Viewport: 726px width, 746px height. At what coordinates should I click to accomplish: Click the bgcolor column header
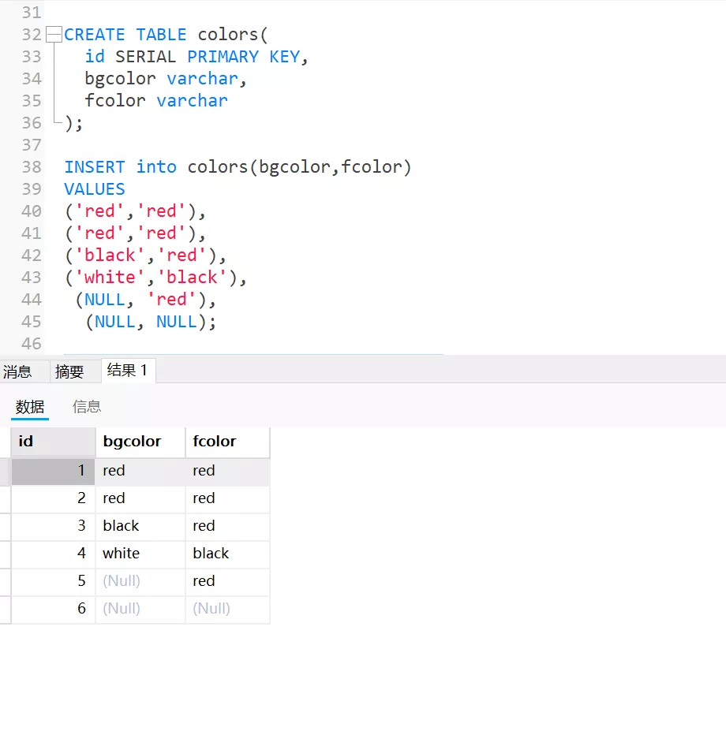[139, 442]
